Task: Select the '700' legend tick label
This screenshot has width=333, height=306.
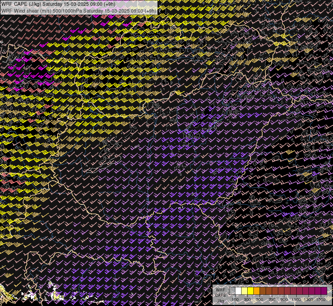Action: [272, 300]
